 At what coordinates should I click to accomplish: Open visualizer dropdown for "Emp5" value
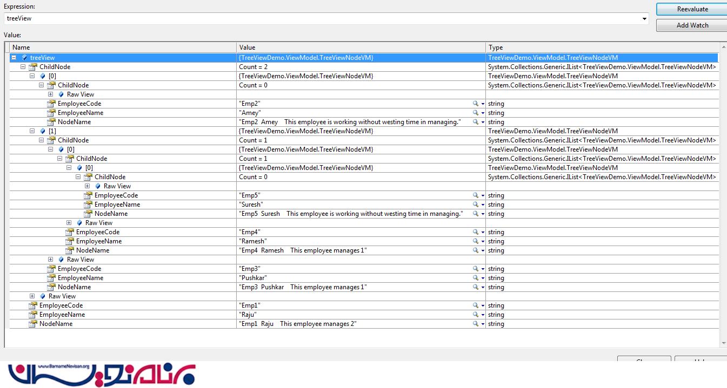pyautogui.click(x=483, y=195)
